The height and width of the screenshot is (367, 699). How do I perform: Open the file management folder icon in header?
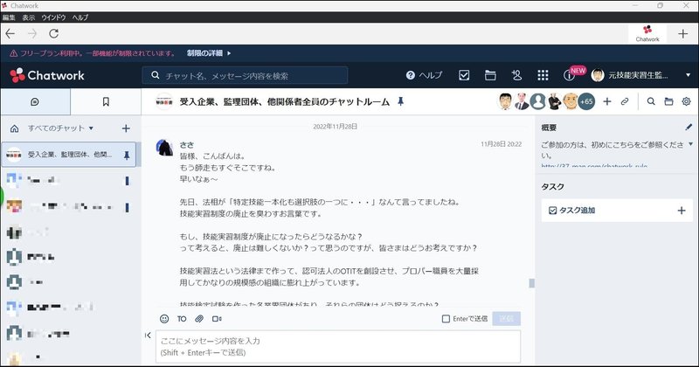click(490, 75)
